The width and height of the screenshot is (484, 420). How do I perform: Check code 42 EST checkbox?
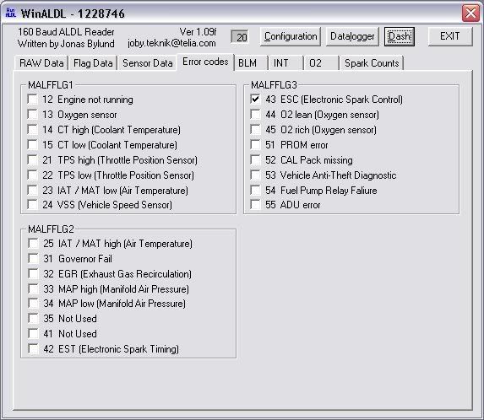coord(33,349)
